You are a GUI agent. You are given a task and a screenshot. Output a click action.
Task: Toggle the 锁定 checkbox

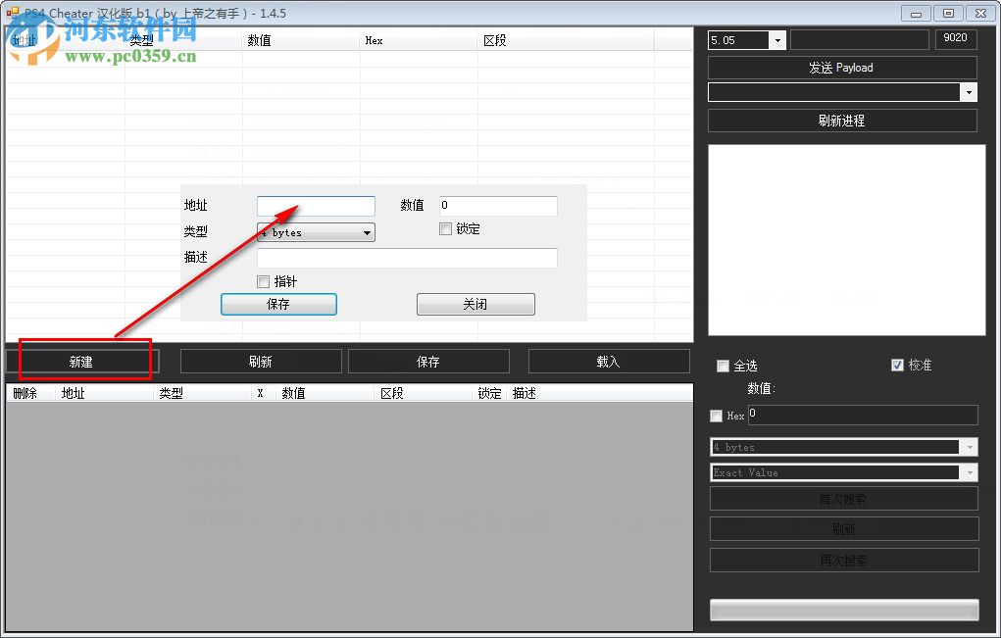[x=446, y=228]
